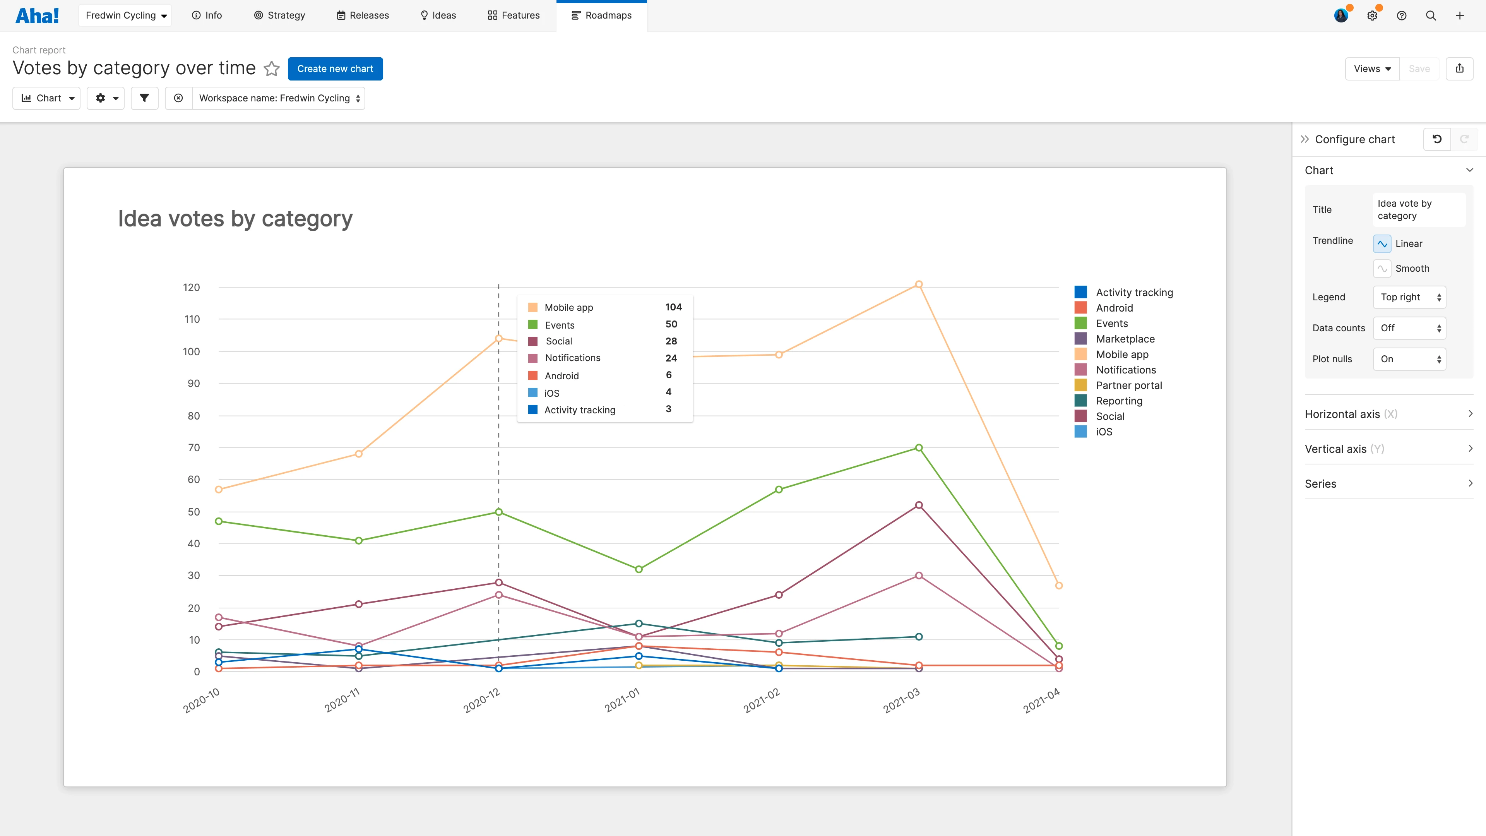Click the Mobile app legend color swatch
The width and height of the screenshot is (1486, 836).
coord(1080,354)
